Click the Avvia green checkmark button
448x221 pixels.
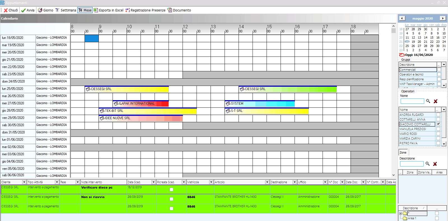click(x=28, y=10)
